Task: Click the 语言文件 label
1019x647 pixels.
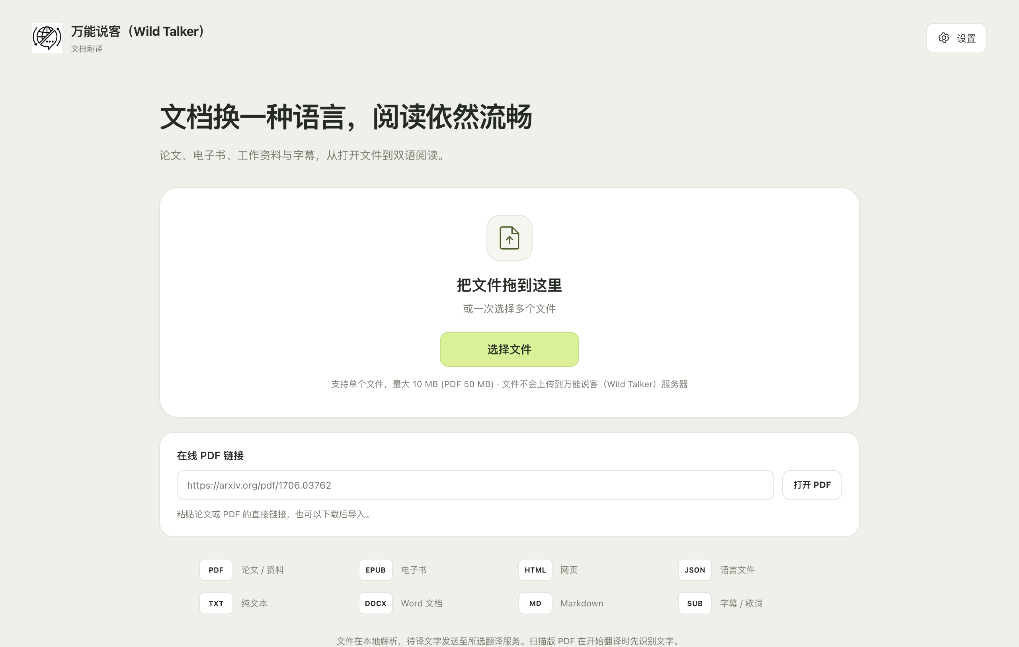Action: 737,570
